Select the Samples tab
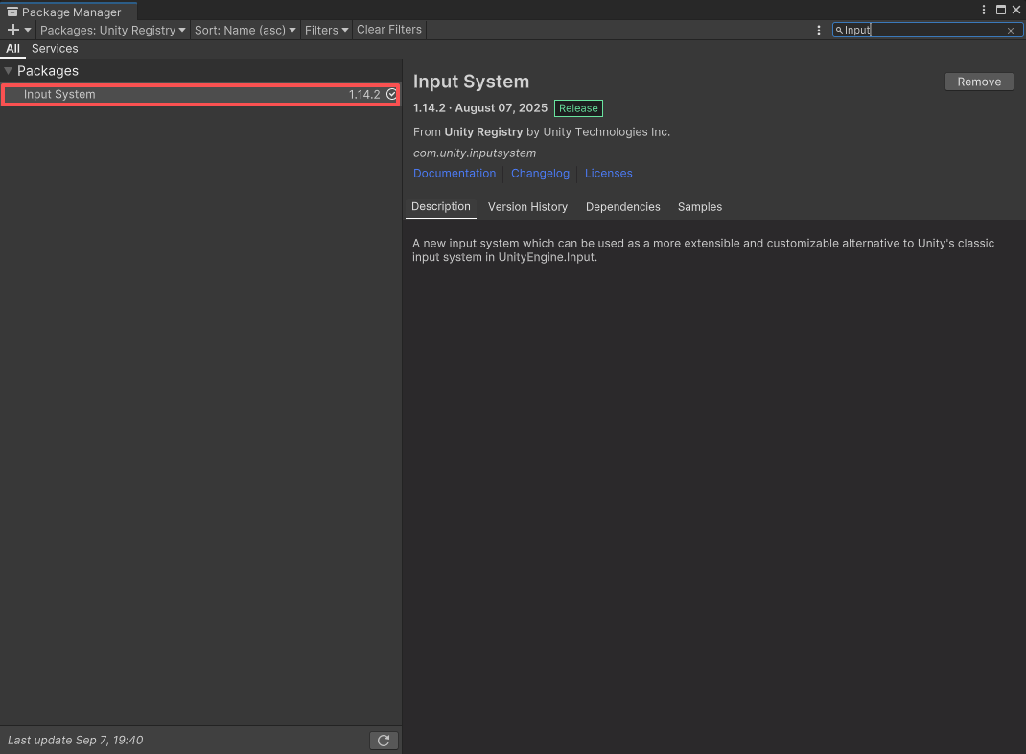Image resolution: width=1026 pixels, height=754 pixels. point(699,207)
